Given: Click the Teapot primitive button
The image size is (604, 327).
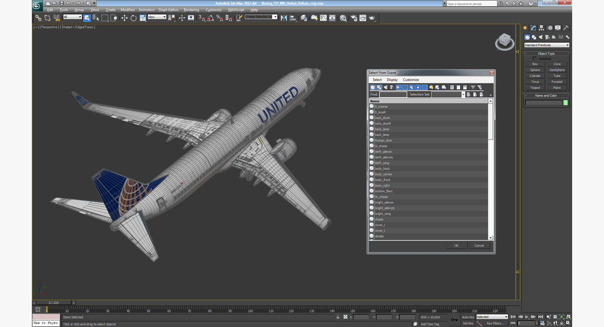Looking at the screenshot, I should (x=535, y=87).
